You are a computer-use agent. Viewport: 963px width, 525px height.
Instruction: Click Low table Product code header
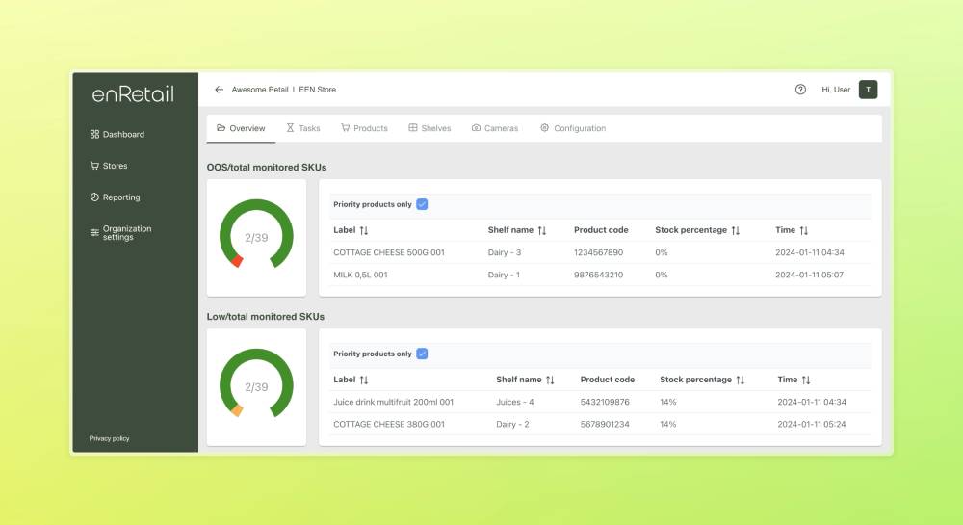tap(608, 380)
